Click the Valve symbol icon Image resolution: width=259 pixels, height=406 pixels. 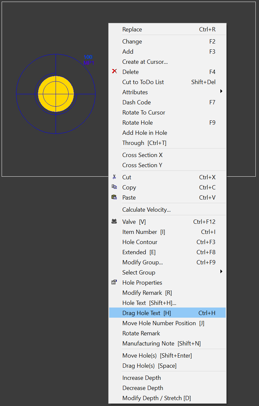(114, 221)
